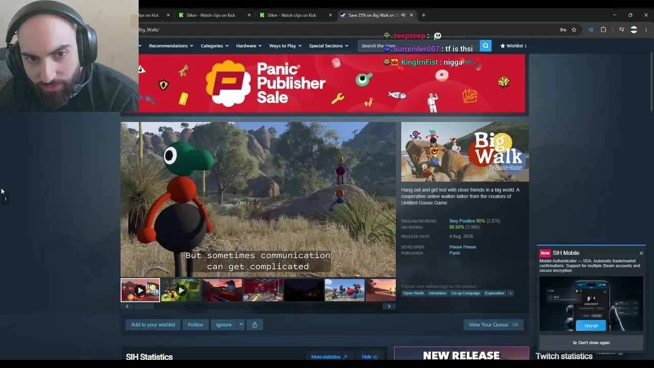
Task: Play the first Big Walk trailer thumbnail
Action: coord(140,290)
